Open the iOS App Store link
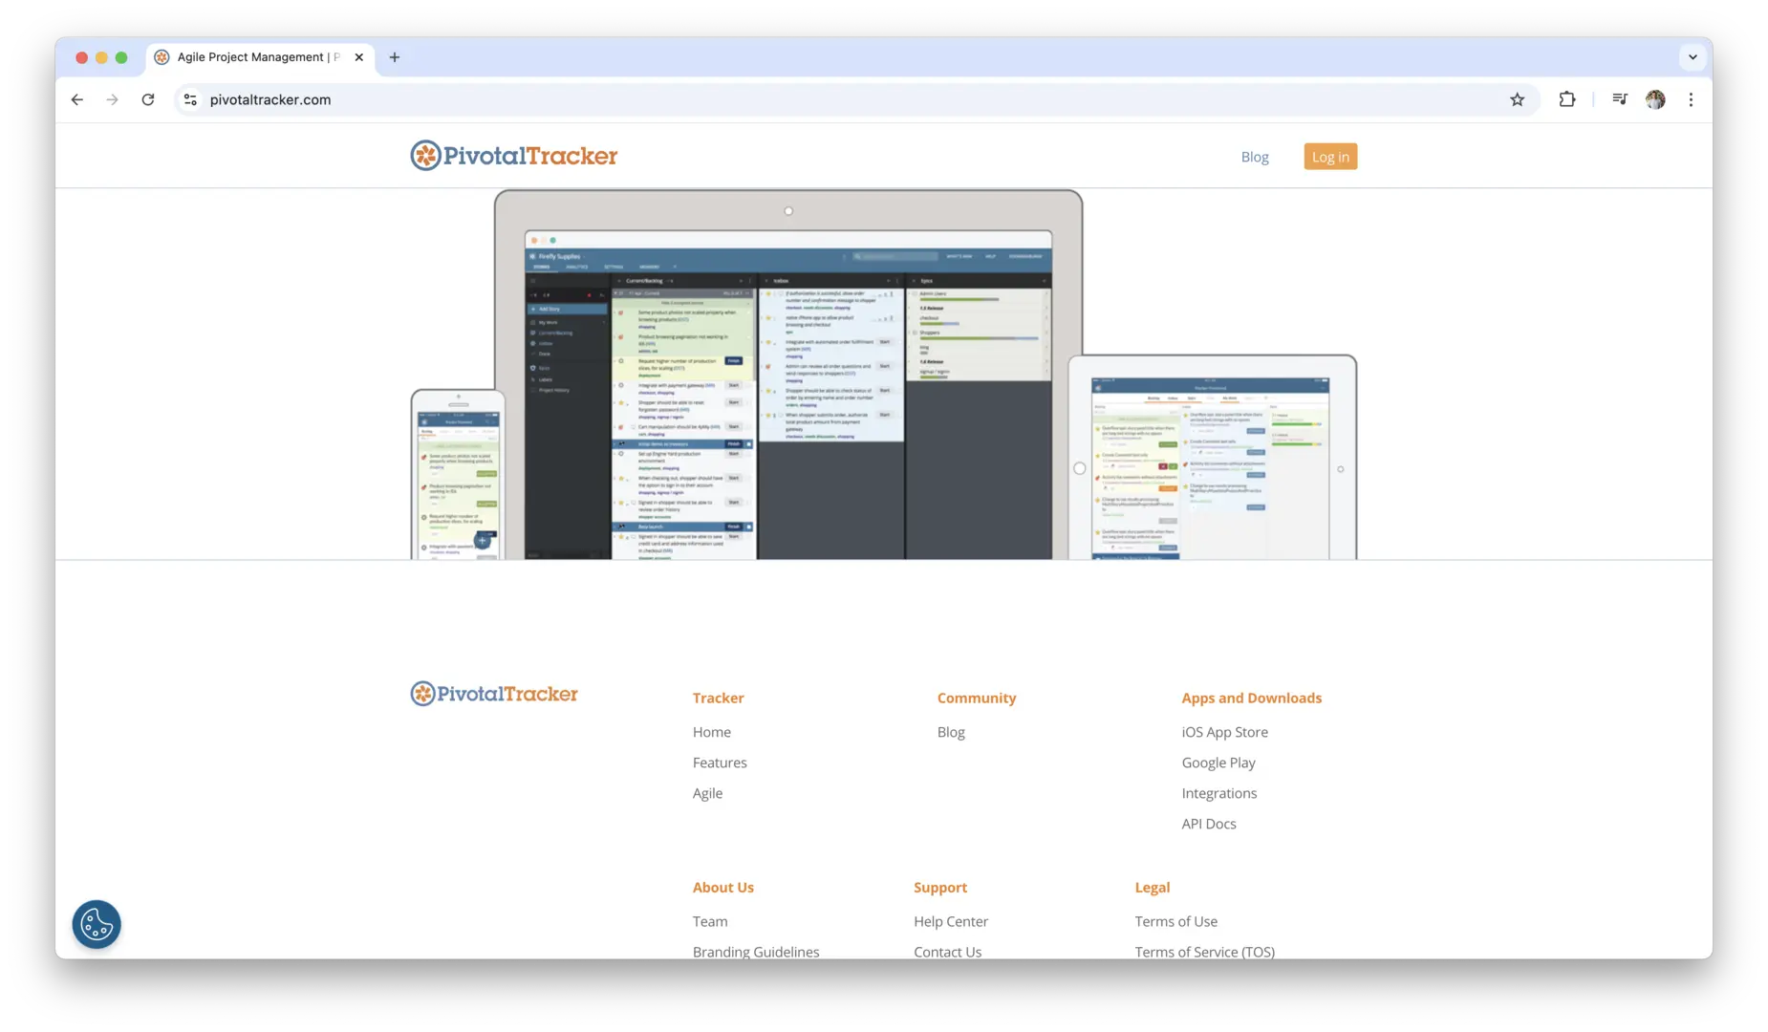The height and width of the screenshot is (1032, 1768). pos(1224,732)
